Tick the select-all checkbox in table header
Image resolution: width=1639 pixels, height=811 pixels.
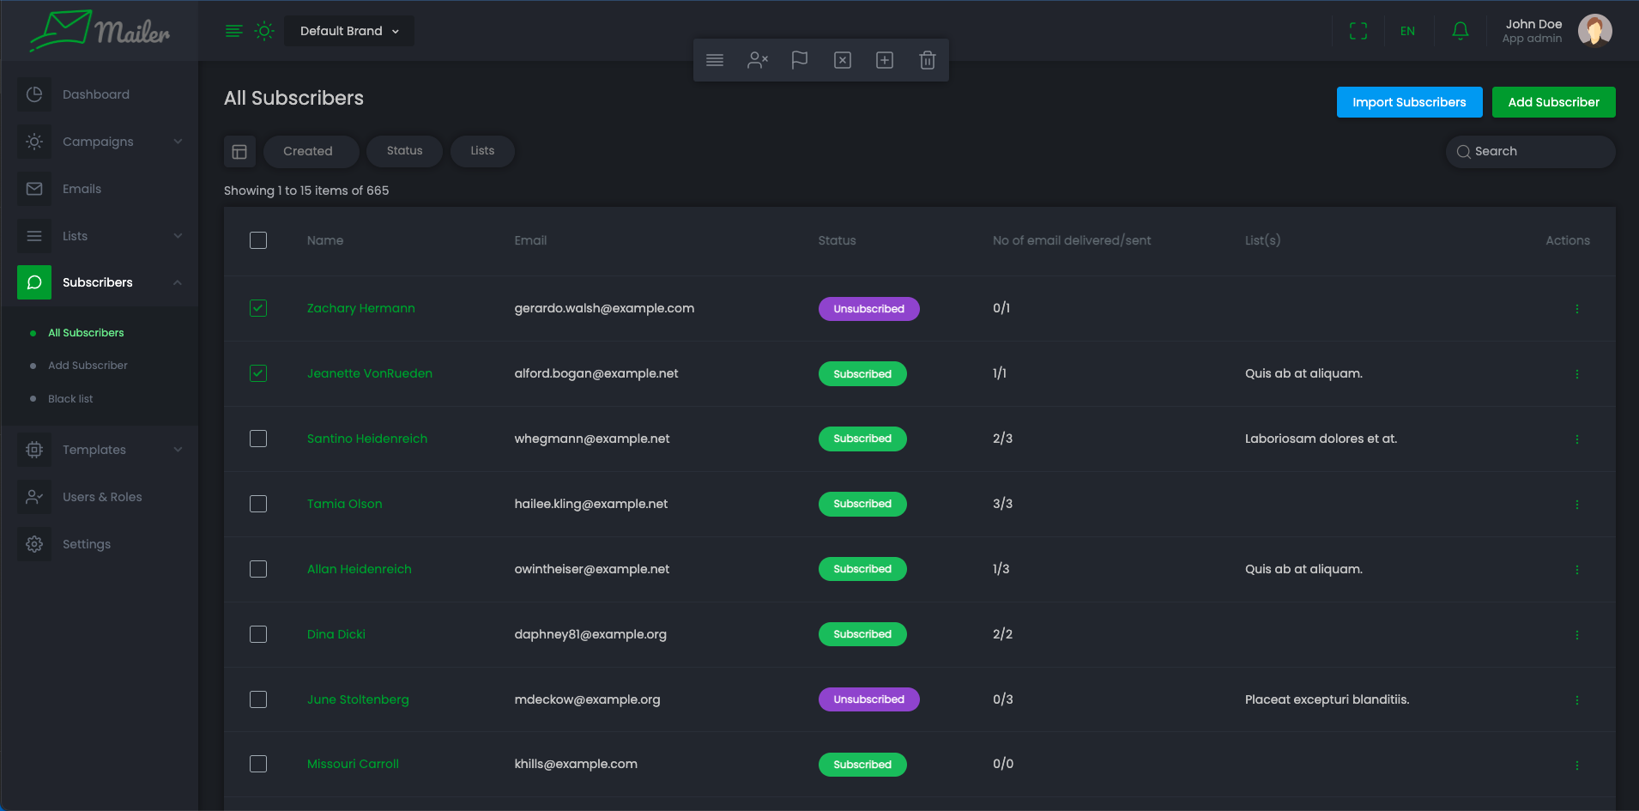(x=258, y=240)
